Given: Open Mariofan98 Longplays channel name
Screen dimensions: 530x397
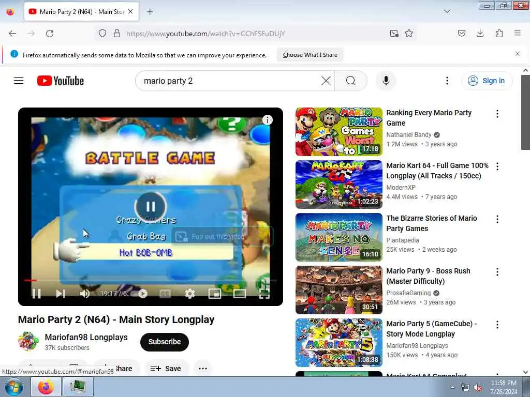Looking at the screenshot, I should coord(86,337).
